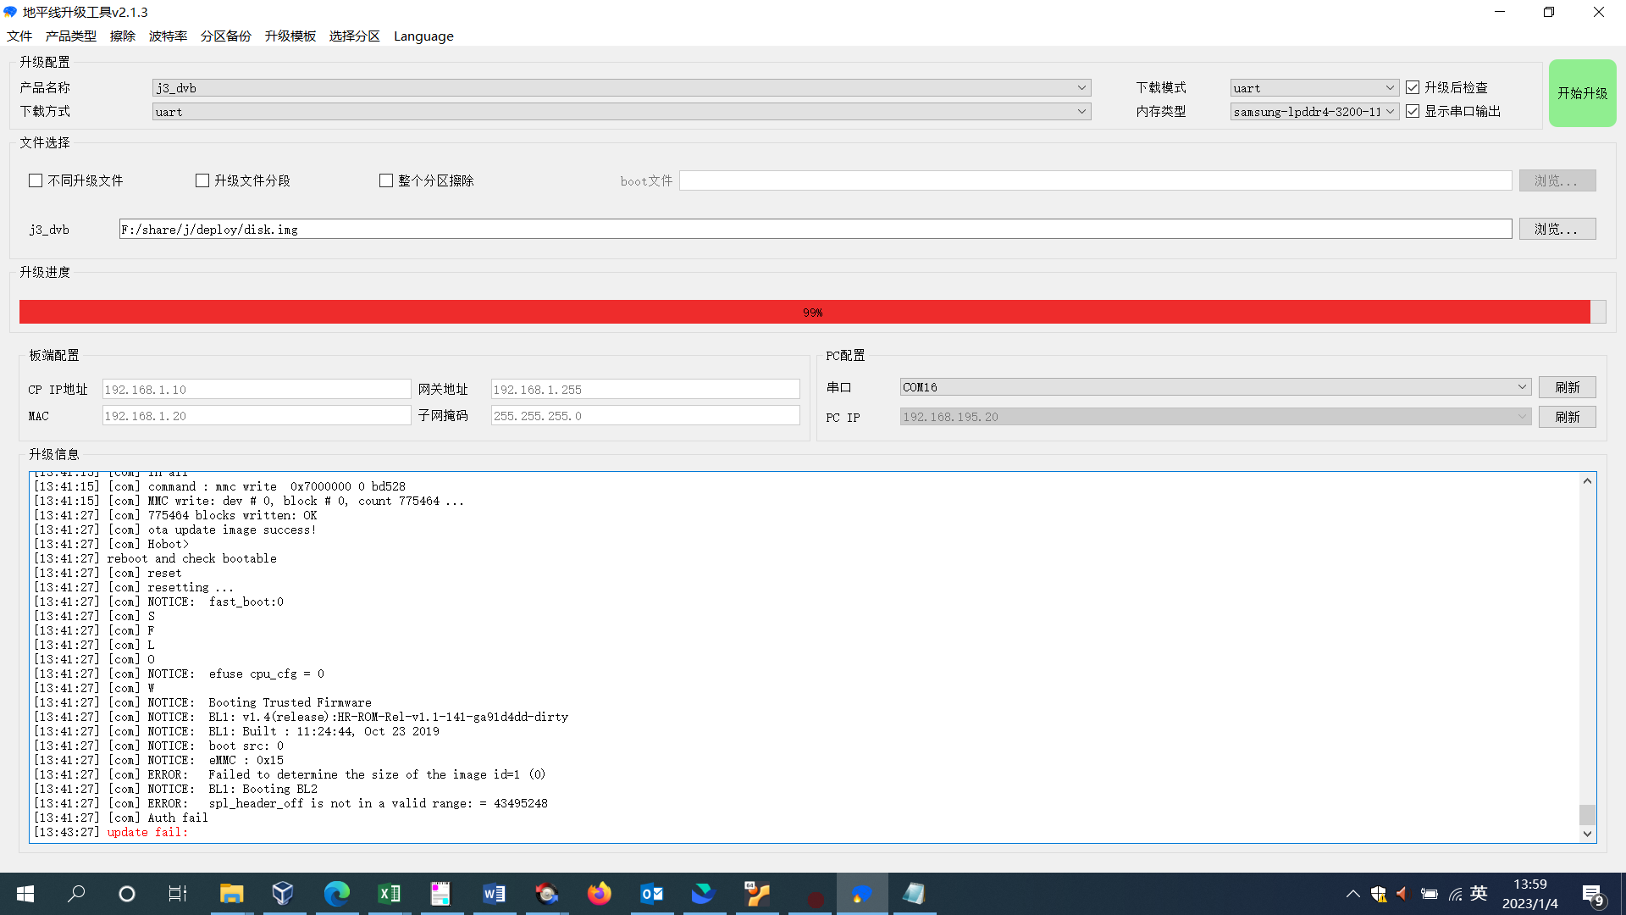1626x915 pixels.
Task: Open the notification center icon
Action: coord(1592,895)
